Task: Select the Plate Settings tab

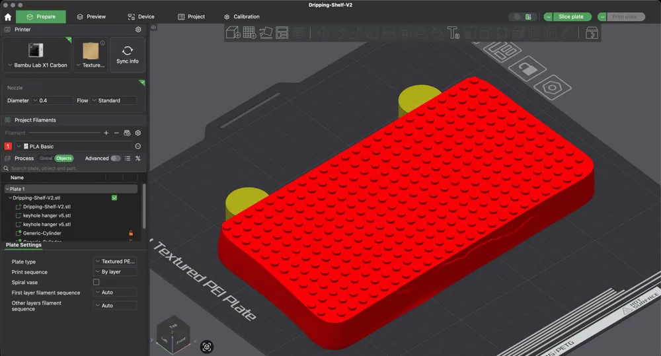Action: 24,245
